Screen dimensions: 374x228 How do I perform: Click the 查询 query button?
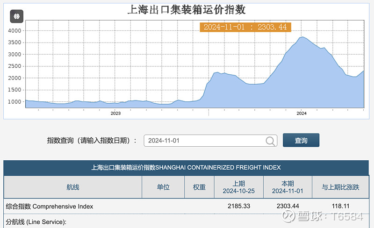pyautogui.click(x=301, y=140)
